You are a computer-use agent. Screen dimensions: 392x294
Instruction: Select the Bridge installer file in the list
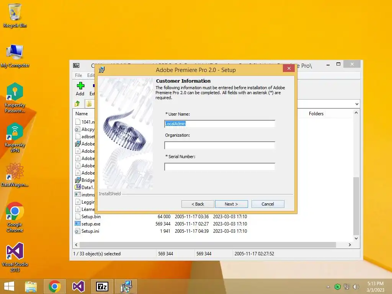pos(85,180)
